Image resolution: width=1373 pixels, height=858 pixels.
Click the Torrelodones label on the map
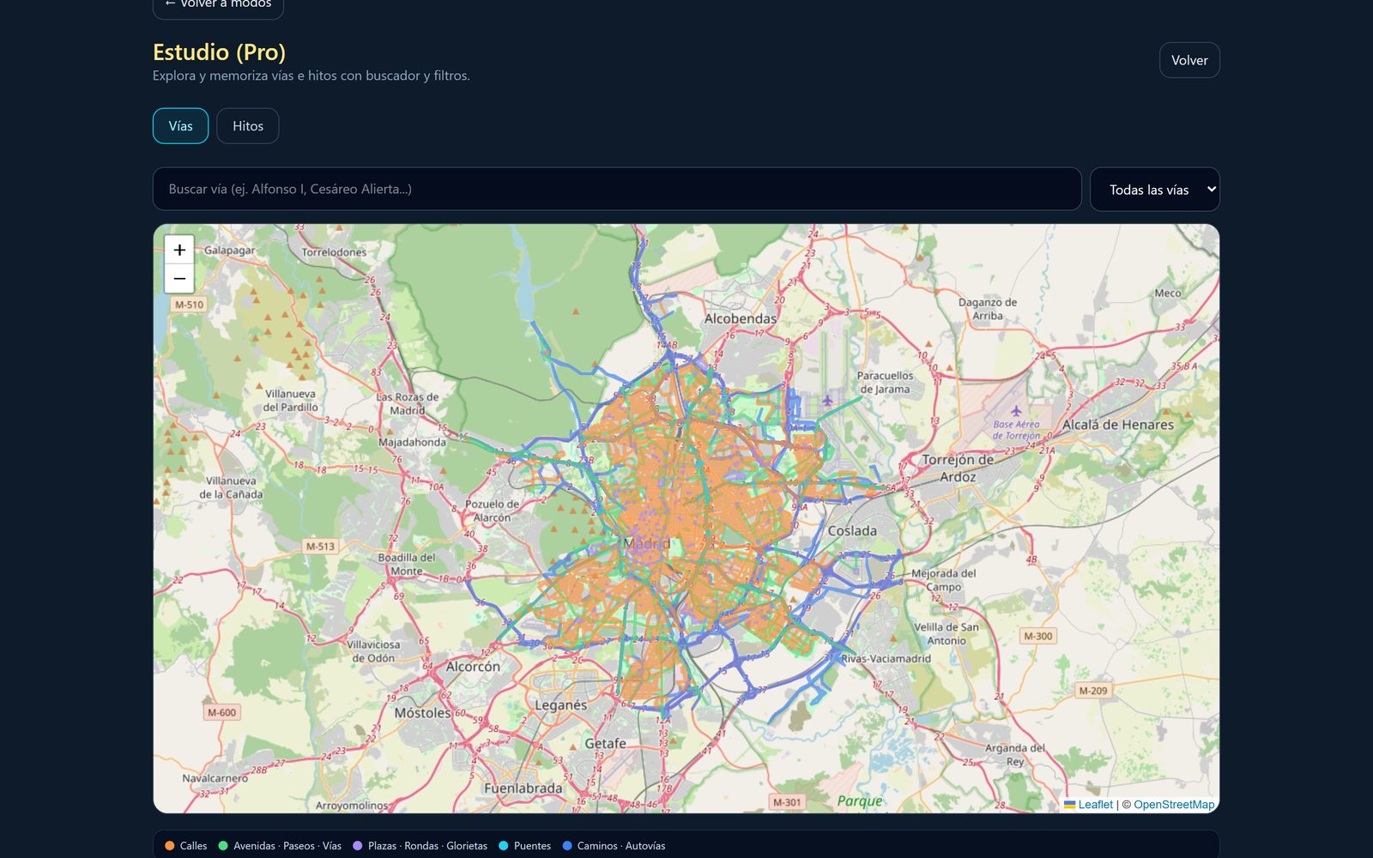[x=334, y=252]
